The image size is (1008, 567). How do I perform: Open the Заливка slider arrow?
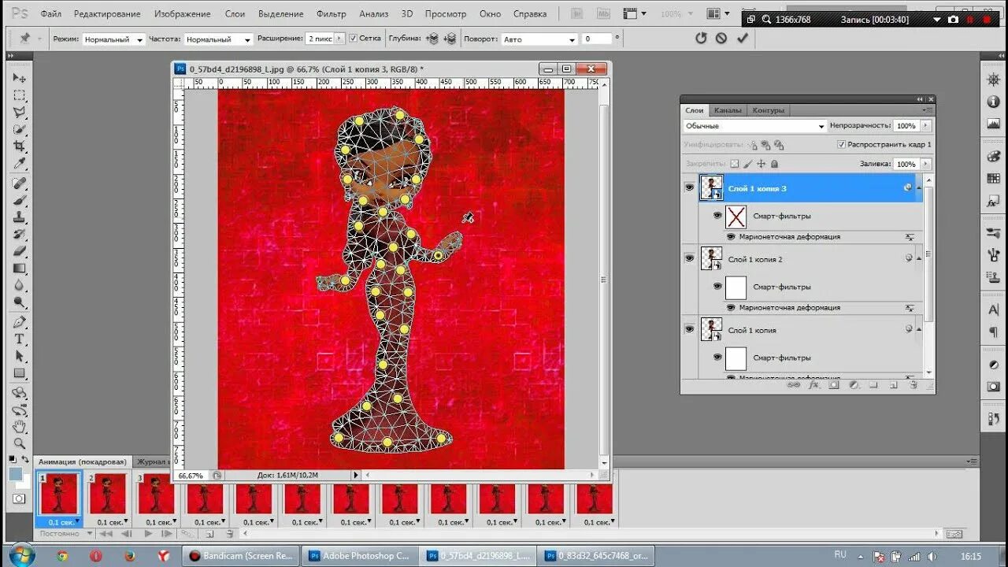(925, 164)
